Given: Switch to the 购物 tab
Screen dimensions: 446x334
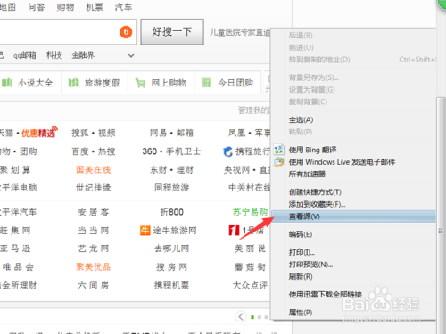Looking at the screenshot, I should point(65,7).
